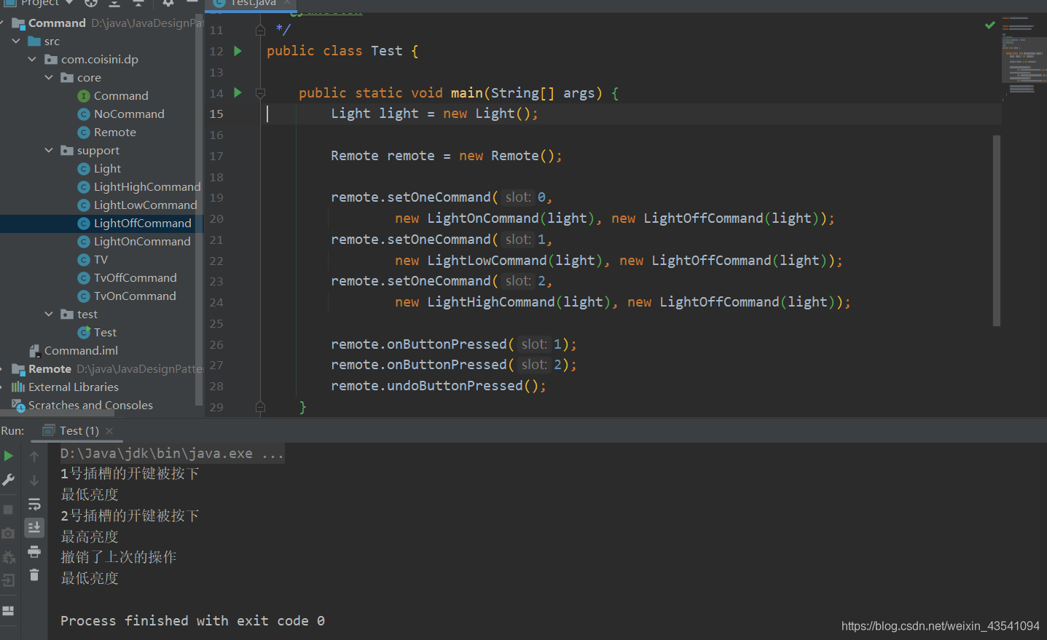Clear console with trash icon
1047x640 pixels.
tap(34, 575)
